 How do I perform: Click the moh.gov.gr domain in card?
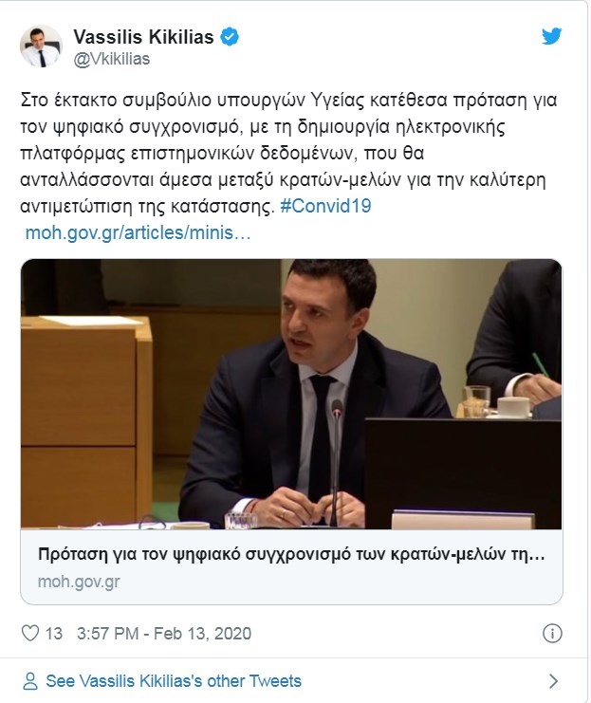(x=79, y=582)
